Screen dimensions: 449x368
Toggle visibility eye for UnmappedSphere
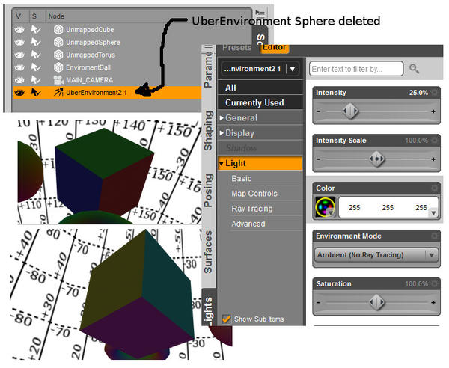click(19, 43)
